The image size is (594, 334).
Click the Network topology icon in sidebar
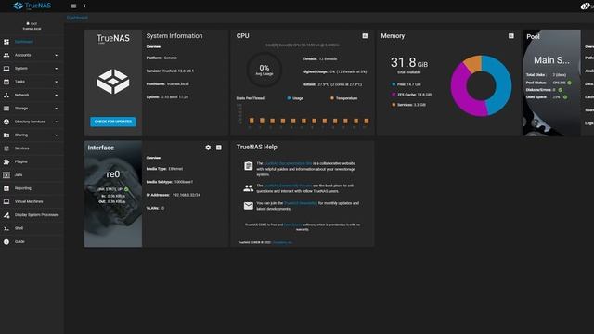tap(6, 95)
